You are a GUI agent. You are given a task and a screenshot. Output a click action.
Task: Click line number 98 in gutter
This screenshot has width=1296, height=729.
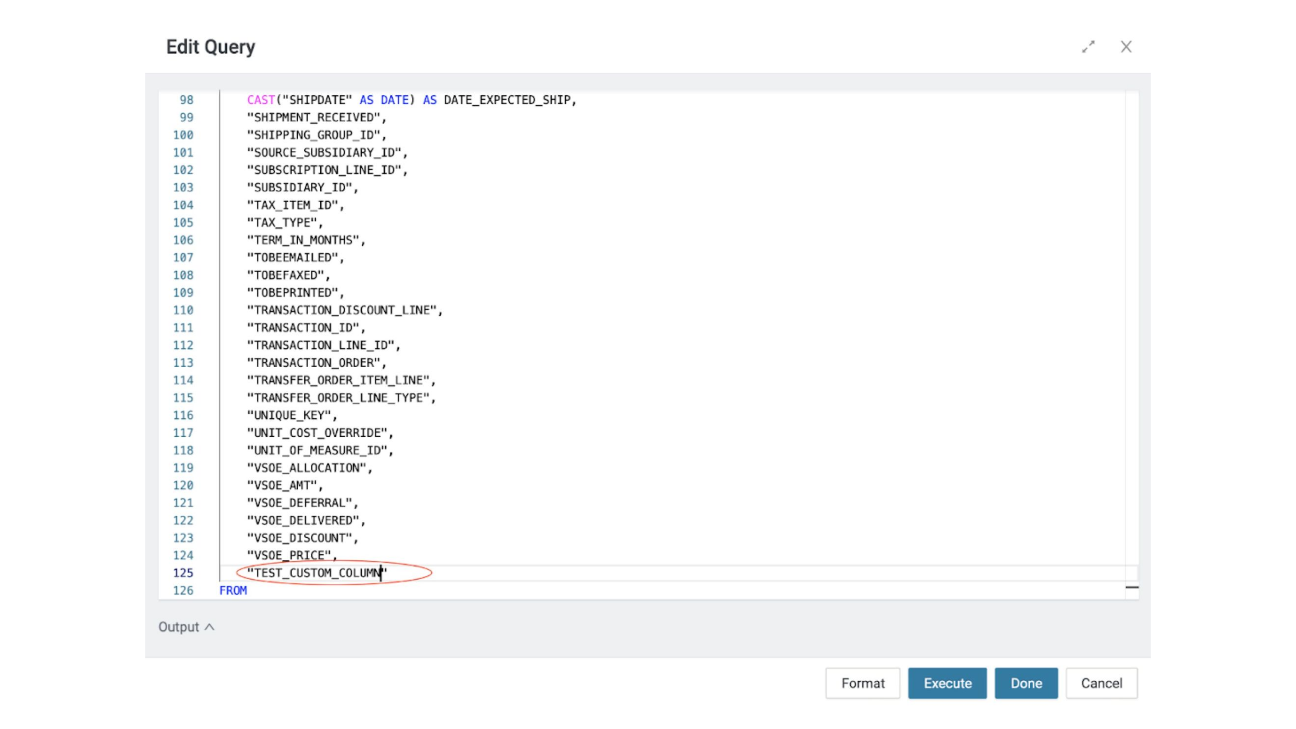click(x=186, y=100)
